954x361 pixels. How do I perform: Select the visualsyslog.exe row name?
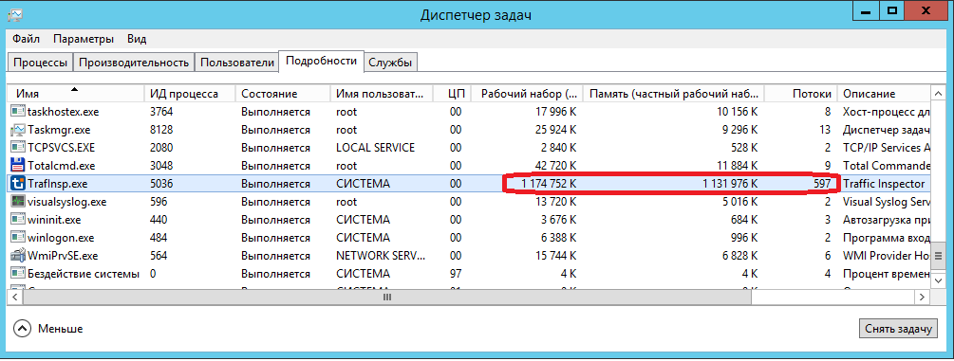point(67,202)
